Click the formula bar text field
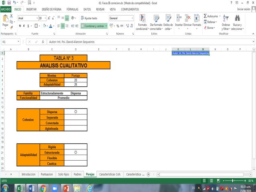Viewport: 256px width, 192px height. [150, 42]
